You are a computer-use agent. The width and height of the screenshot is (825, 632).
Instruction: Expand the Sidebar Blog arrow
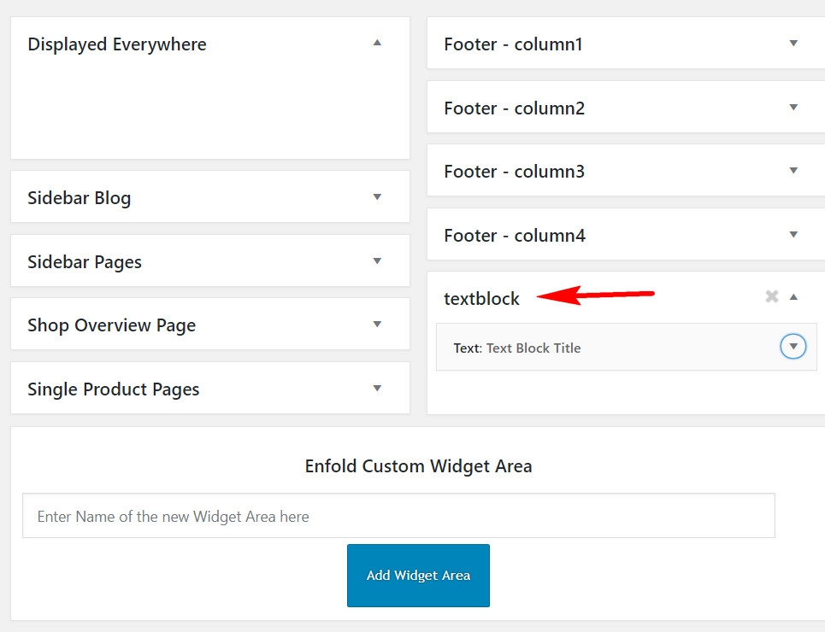pyautogui.click(x=377, y=196)
